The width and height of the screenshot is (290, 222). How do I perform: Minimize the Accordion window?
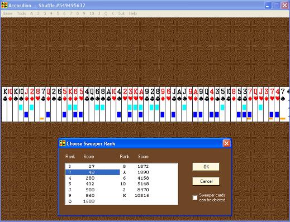click(x=268, y=6)
